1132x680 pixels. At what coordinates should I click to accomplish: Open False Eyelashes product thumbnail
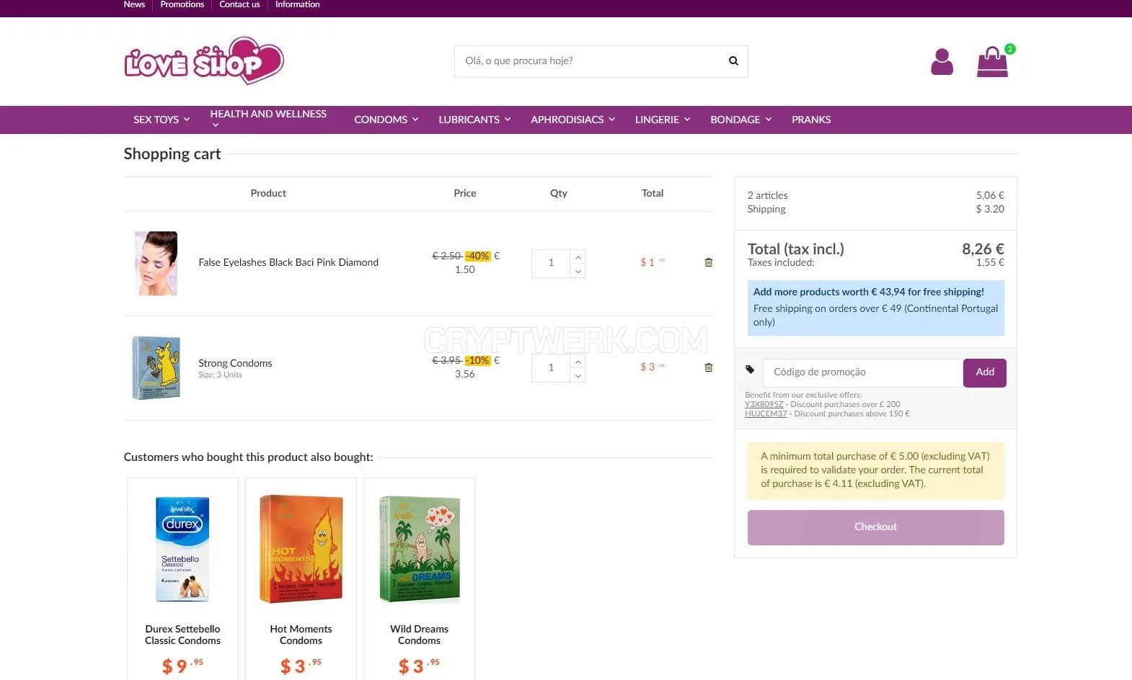pyautogui.click(x=156, y=264)
